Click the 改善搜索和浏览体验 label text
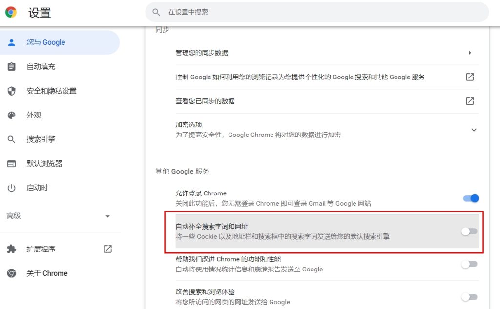The image size is (500, 309). [205, 292]
